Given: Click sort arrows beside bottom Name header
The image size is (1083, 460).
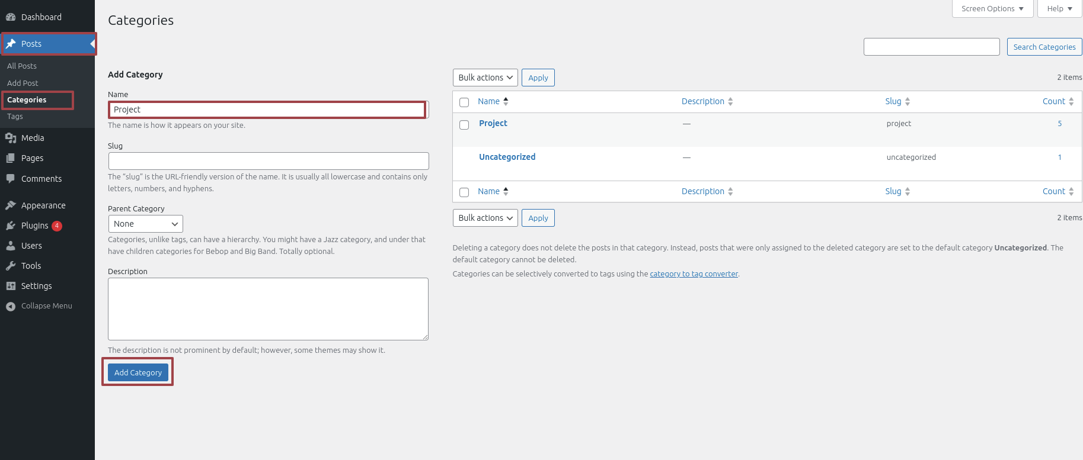Looking at the screenshot, I should click(506, 191).
